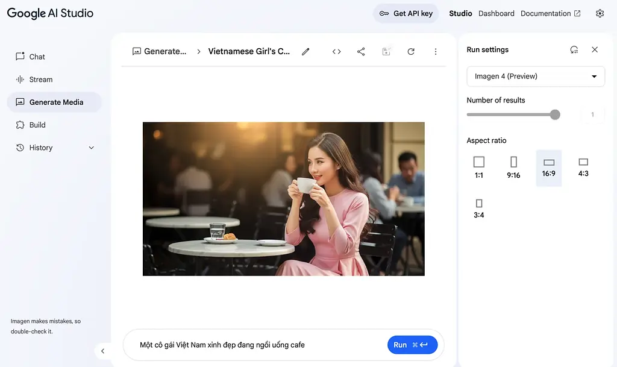
Task: Open the Imagen 4 (Preview) model dropdown
Action: point(535,77)
